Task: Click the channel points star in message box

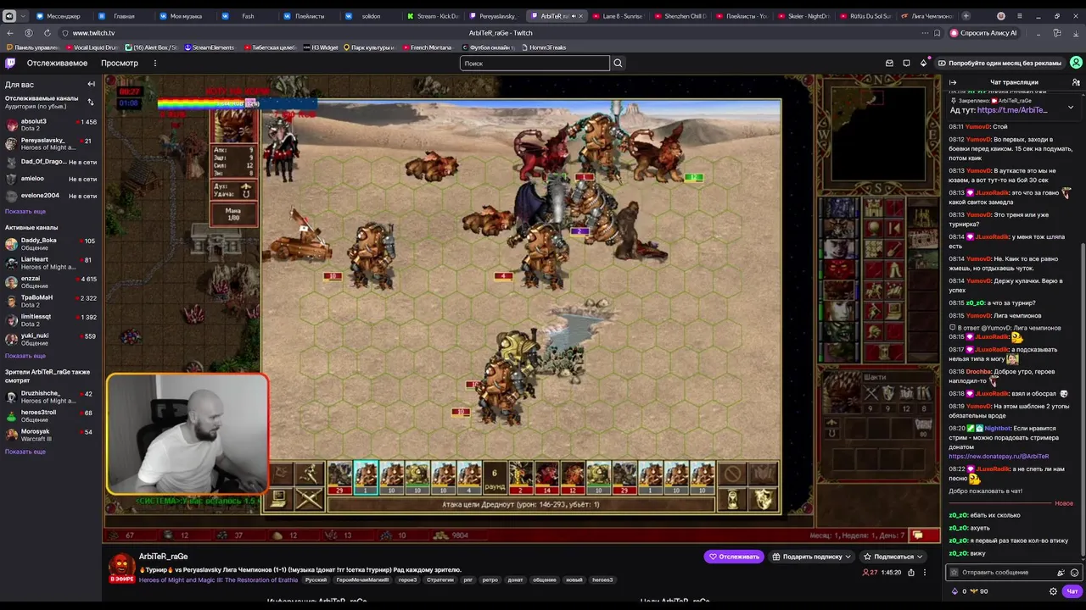Action: tap(955, 573)
